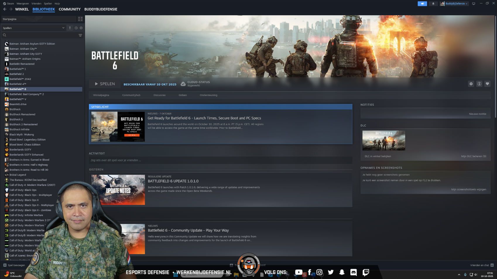497x279 pixels.
Task: Click 'DLC in winkel bekijken' link
Action: pyautogui.click(x=378, y=156)
